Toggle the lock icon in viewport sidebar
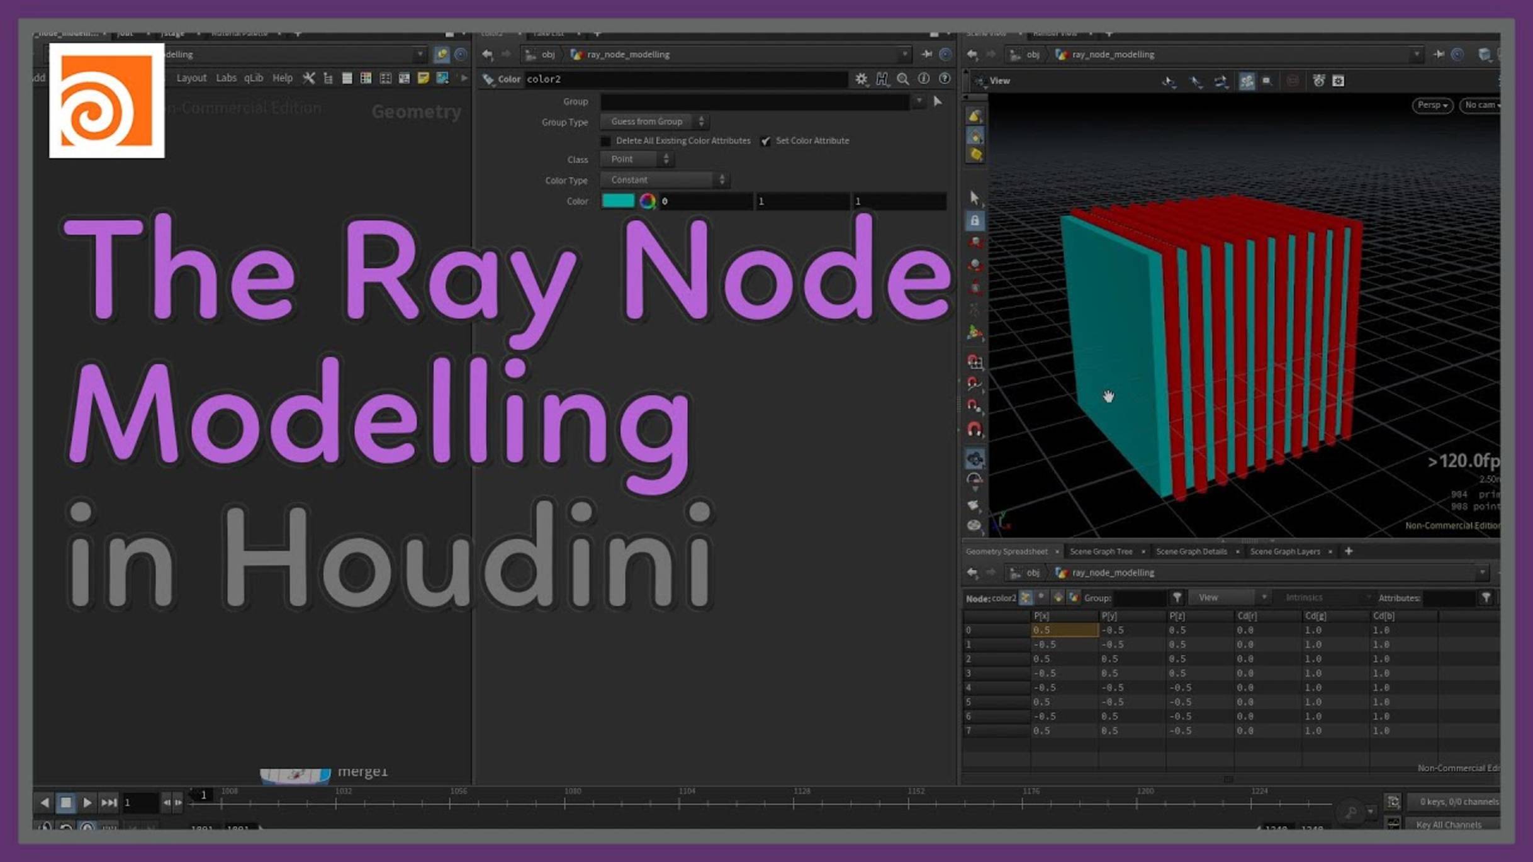The image size is (1533, 862). pos(975,221)
